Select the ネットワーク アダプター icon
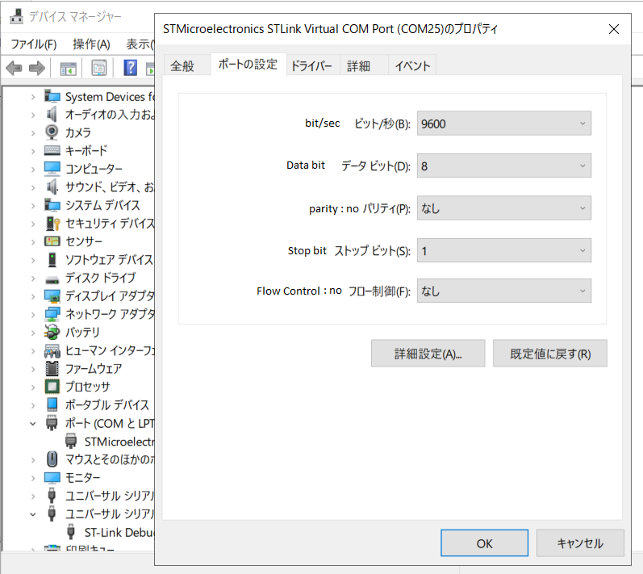 (x=52, y=314)
